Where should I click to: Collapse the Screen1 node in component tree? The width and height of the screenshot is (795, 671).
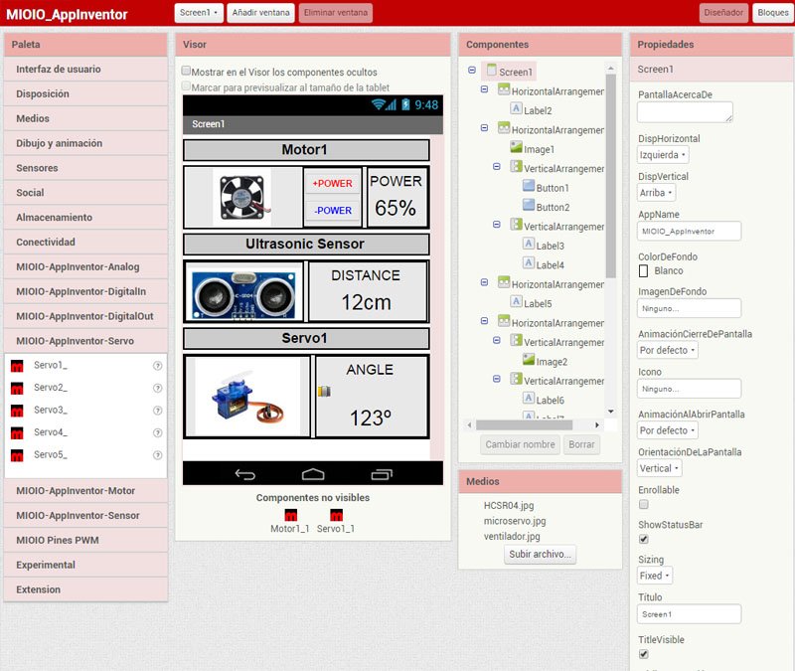(472, 70)
